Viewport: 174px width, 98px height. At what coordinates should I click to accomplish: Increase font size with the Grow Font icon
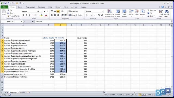(44, 11)
